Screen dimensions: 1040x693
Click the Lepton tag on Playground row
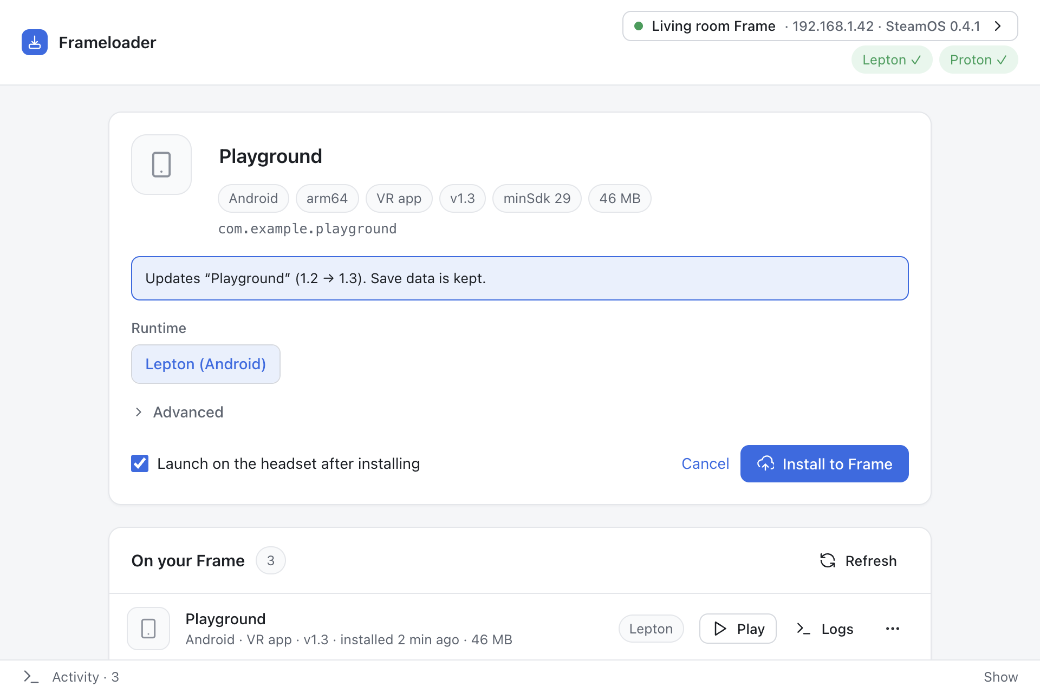coord(651,629)
